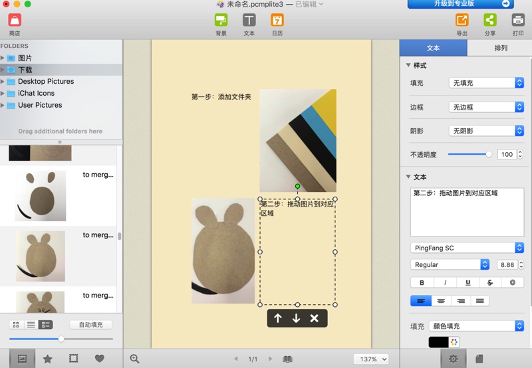Select the 下载 folder
Viewport: 532px width, 368px height.
tap(61, 70)
